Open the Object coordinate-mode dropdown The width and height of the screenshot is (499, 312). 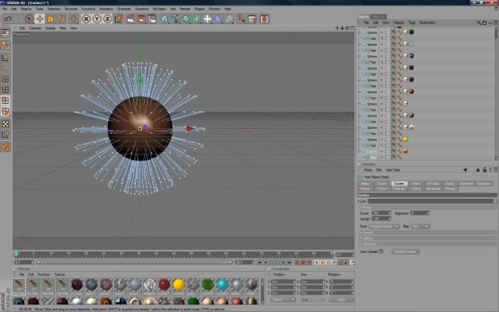coord(283,300)
